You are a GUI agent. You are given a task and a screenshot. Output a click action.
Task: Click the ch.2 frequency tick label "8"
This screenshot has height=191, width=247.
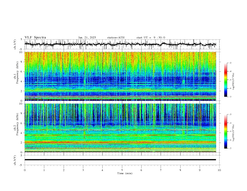[x=22, y=113]
